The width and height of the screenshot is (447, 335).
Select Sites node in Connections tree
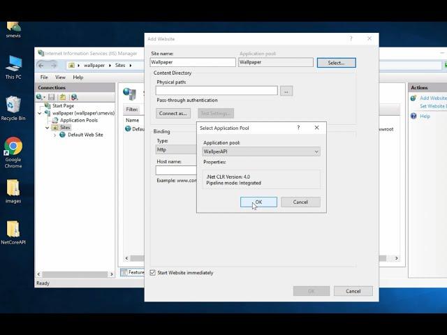click(65, 127)
